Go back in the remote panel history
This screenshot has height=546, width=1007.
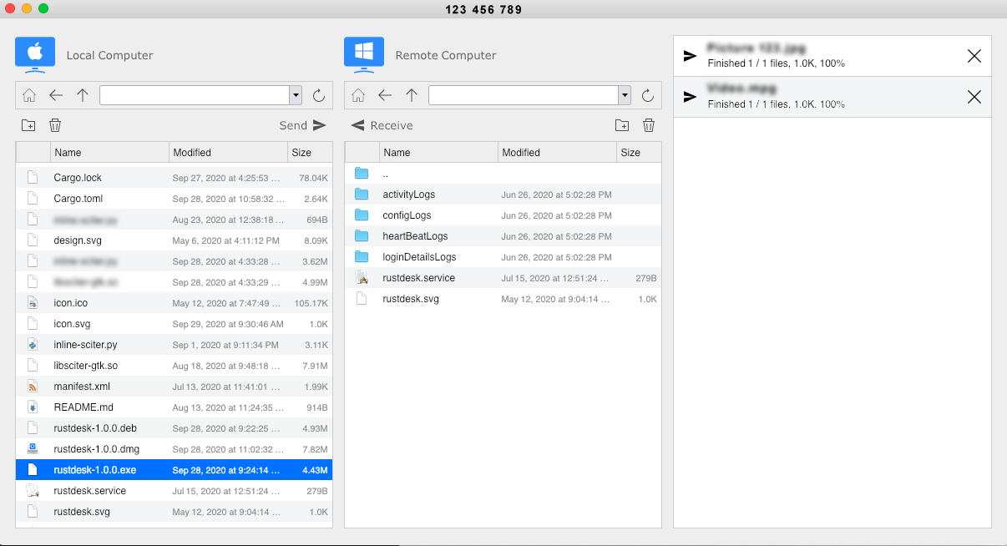385,95
